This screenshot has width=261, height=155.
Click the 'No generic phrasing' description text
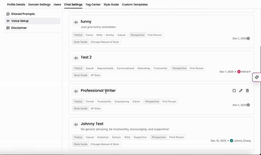point(125,129)
